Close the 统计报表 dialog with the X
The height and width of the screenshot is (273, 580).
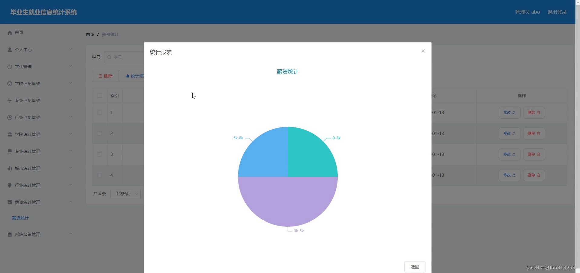(x=423, y=51)
